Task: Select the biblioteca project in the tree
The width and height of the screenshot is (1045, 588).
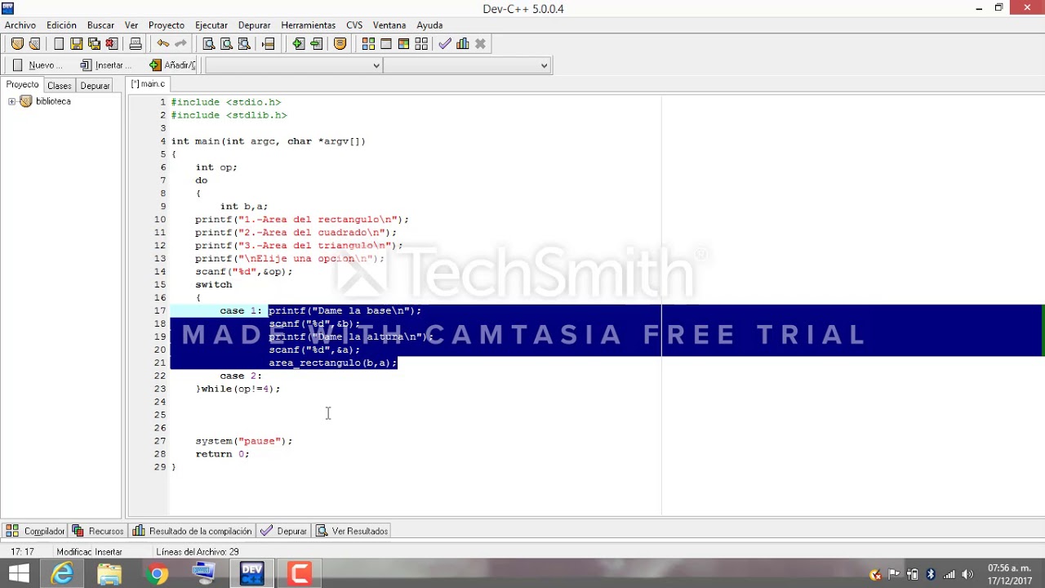Action: pos(53,101)
